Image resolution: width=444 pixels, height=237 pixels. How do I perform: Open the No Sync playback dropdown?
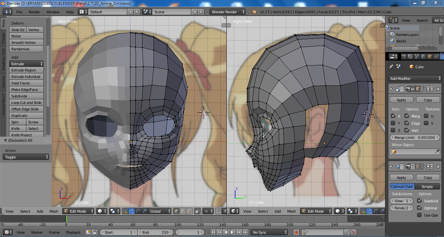pos(269,232)
